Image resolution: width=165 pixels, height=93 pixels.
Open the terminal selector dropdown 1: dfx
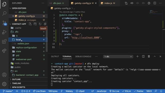118,57
